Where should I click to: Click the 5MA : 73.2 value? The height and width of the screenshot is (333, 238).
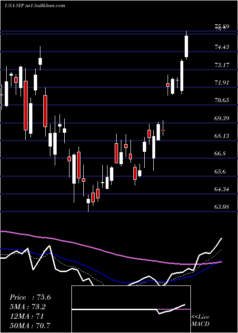point(28,307)
